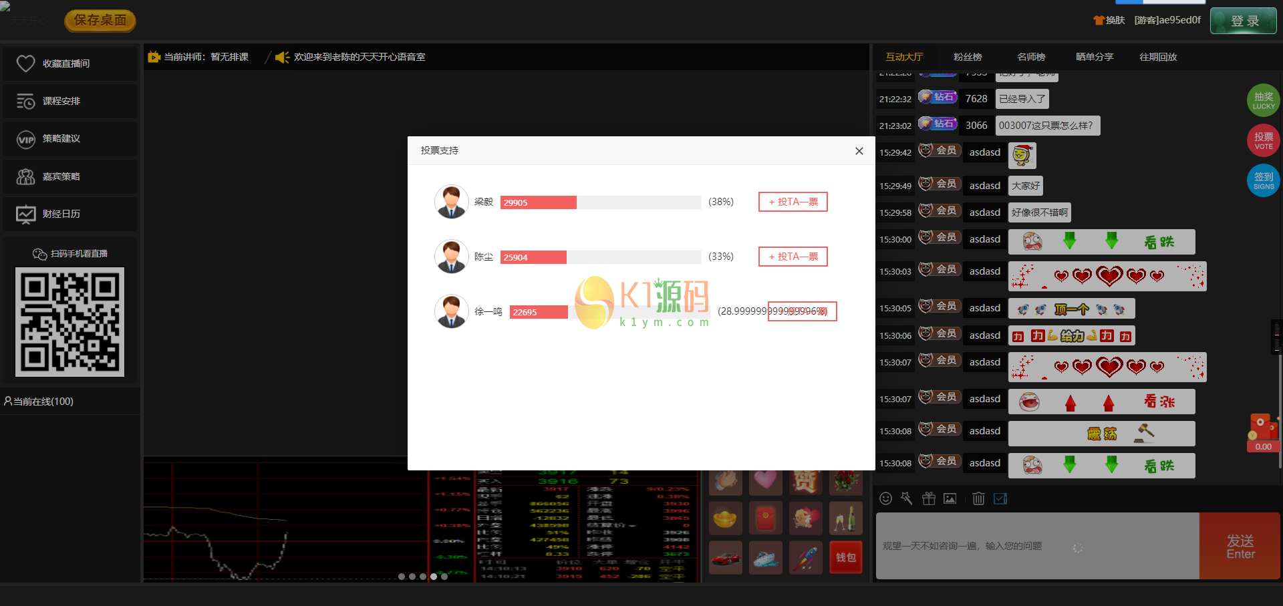1283x606 pixels.
Task: Open 策略建议 VIP sidebar item
Action: point(70,138)
